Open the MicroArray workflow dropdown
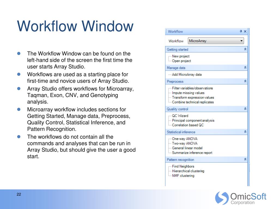This screenshot has height=209, width=279. [x=216, y=41]
